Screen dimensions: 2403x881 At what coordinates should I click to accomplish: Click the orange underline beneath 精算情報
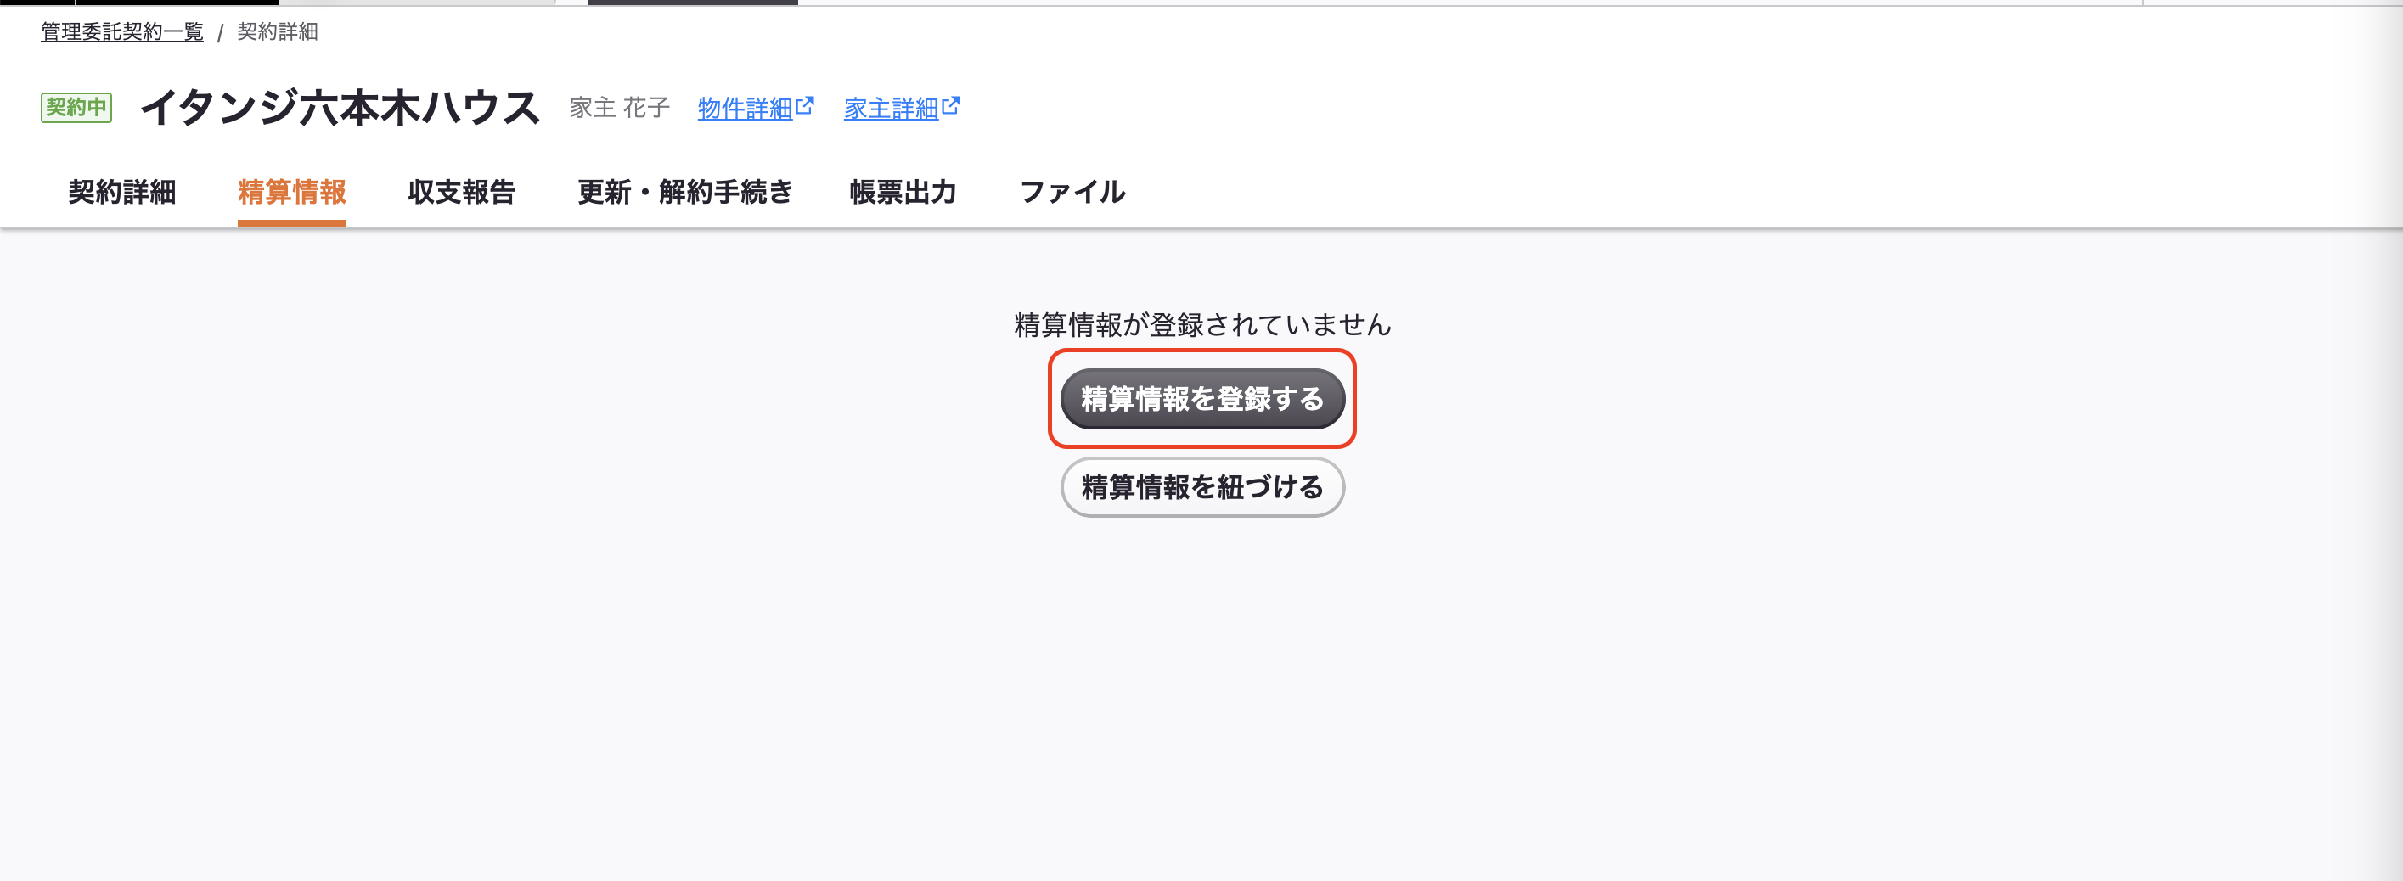(x=292, y=223)
